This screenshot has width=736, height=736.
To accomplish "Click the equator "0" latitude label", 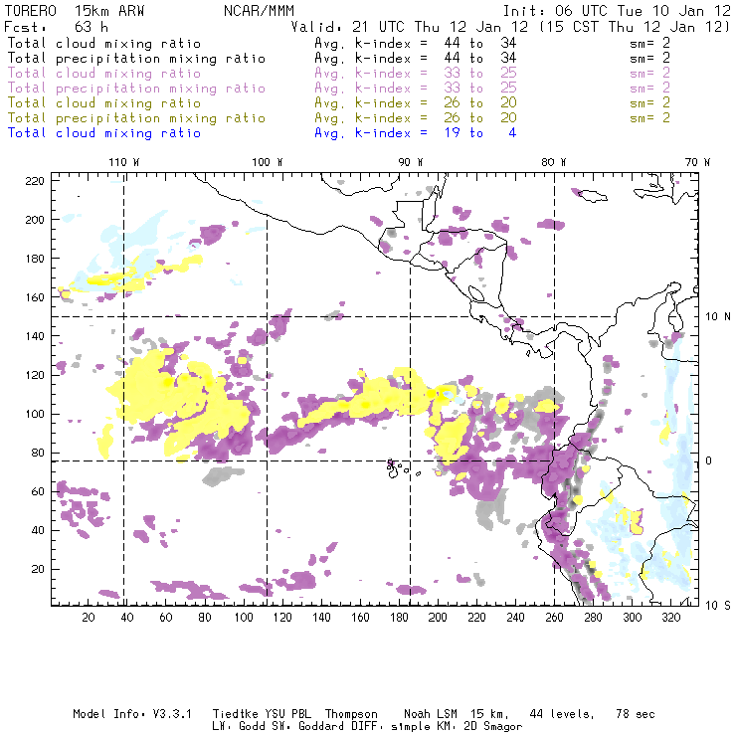I will [709, 460].
